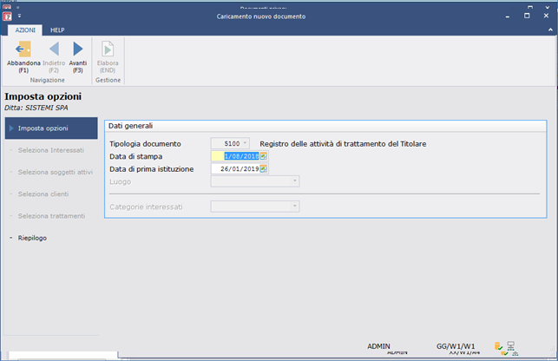Screen dimensions: 558x361
Task: Click the Avanti (F3) forward arrow
Action: [x=77, y=49]
